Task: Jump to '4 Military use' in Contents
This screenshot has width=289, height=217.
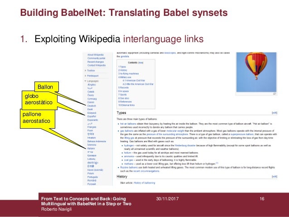Action: [x=125, y=77]
